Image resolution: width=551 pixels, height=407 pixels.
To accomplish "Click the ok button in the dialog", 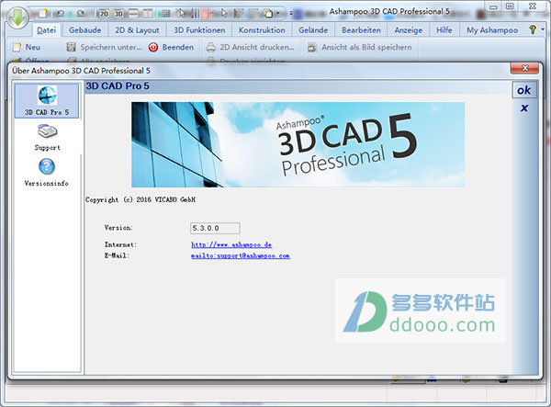I will pos(524,90).
